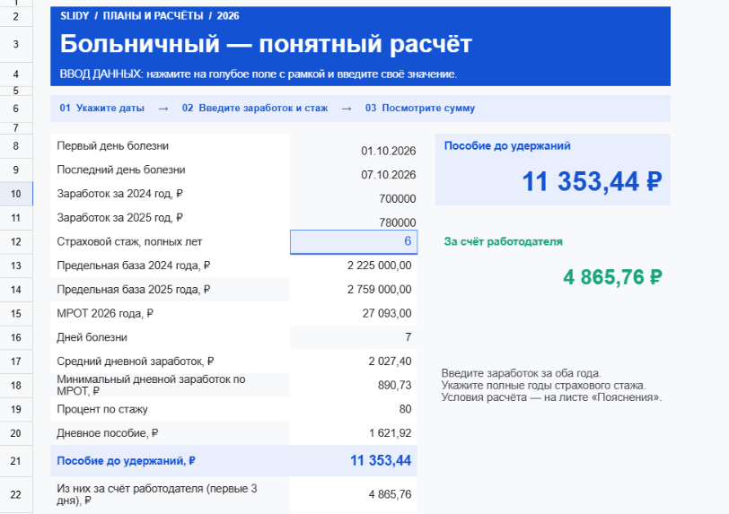Select row header 12

(x=16, y=241)
